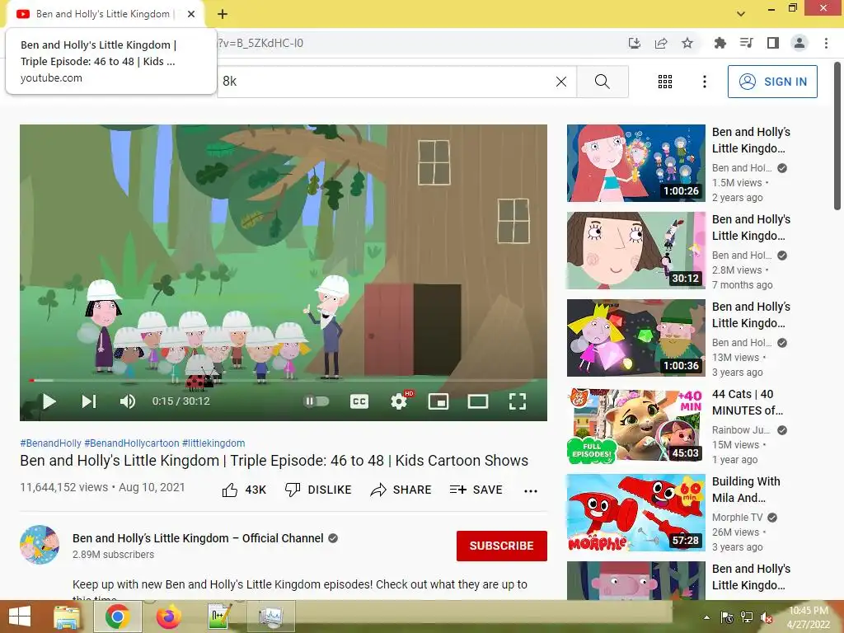
Task: Install app icon in address bar
Action: tap(635, 43)
